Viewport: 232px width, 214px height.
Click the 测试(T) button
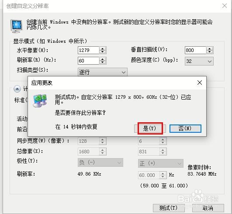[169, 208]
